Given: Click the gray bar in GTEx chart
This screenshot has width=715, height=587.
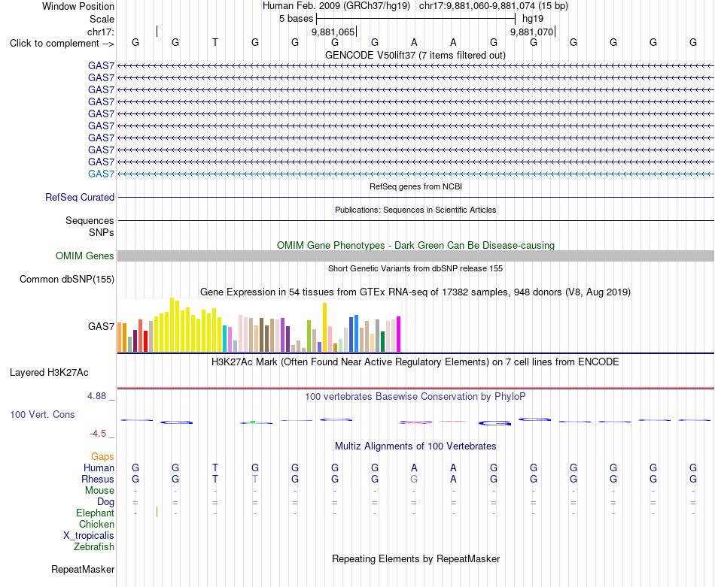Looking at the screenshot, I should point(377,336).
